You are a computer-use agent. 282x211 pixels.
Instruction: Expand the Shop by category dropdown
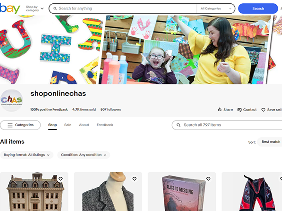(35, 9)
